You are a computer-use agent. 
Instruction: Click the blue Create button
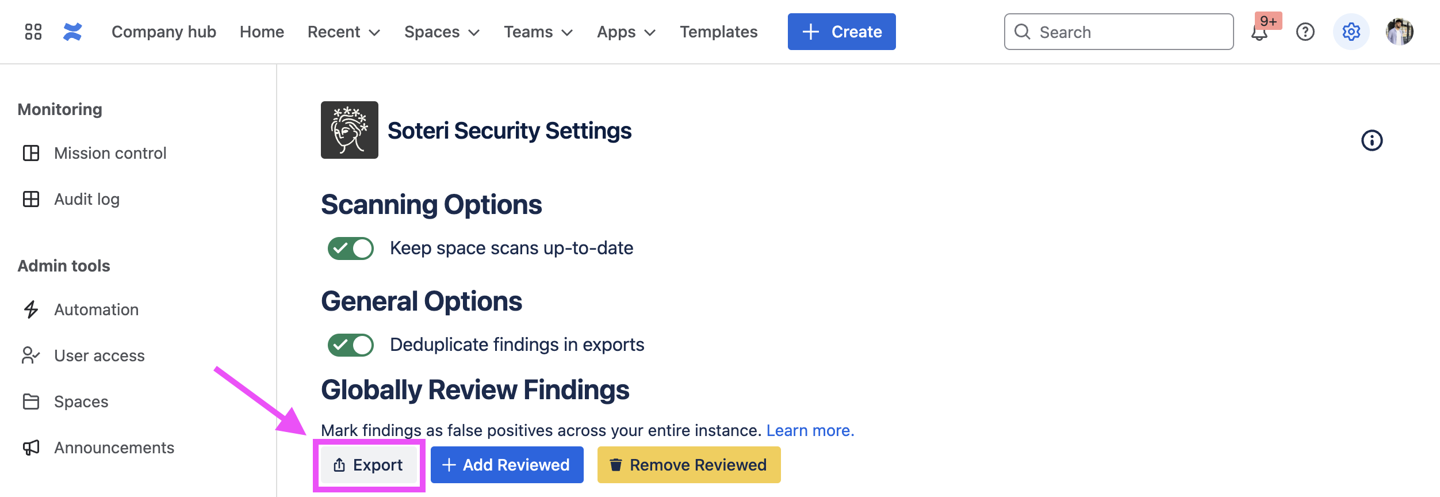click(842, 32)
